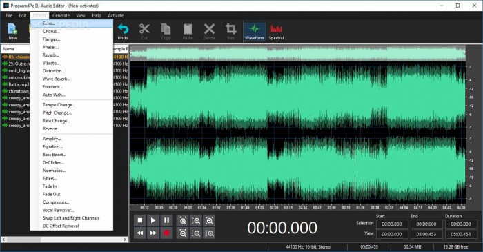
Task: Click the vertical zoom in icon
Action: pos(196,220)
